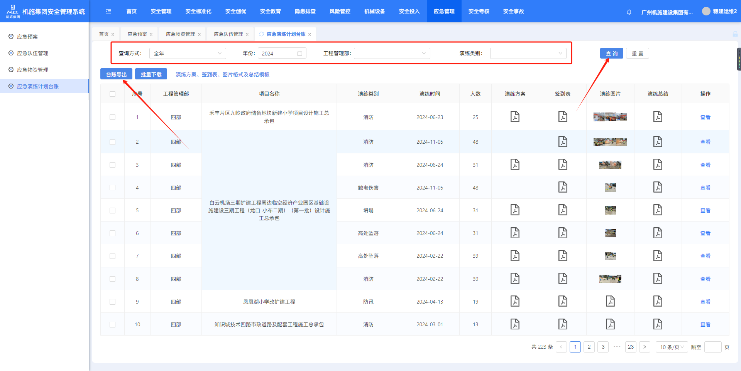Expand the 查询方式 dropdown showing 全年
741x371 pixels.
pyautogui.click(x=188, y=54)
